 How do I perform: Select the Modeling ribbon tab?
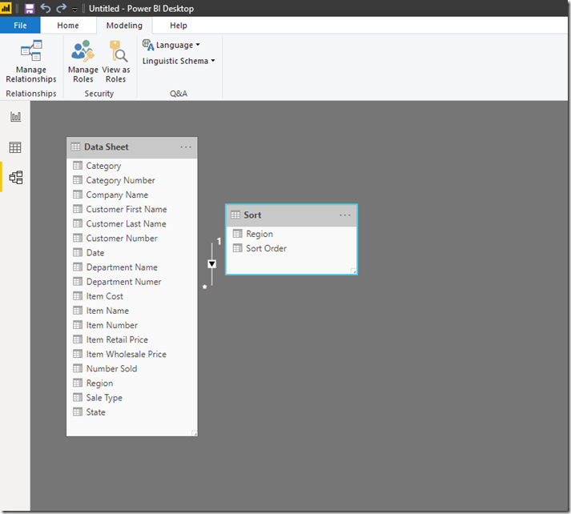[124, 25]
